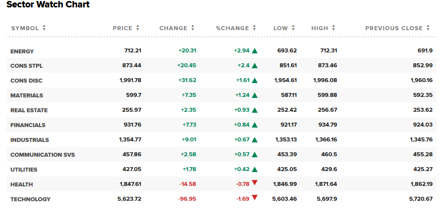Open the CONS STPL sector link

(26, 66)
